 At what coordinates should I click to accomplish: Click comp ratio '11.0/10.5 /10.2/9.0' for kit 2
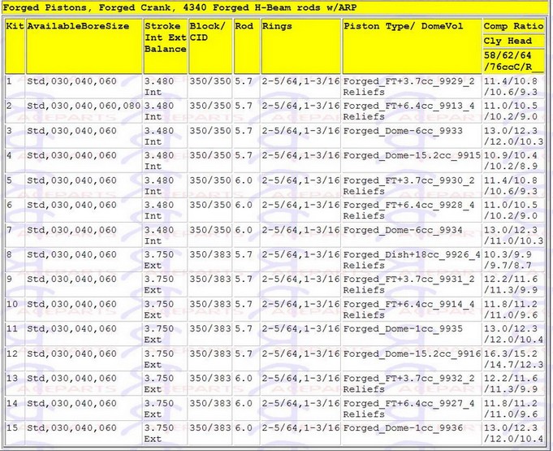pyautogui.click(x=513, y=111)
